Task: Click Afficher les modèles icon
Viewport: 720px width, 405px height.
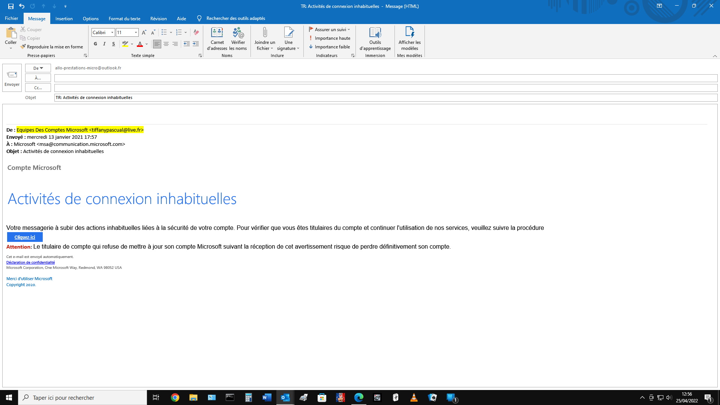Action: point(409,39)
